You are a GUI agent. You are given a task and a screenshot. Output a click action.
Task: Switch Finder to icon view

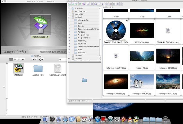(x=11, y=60)
